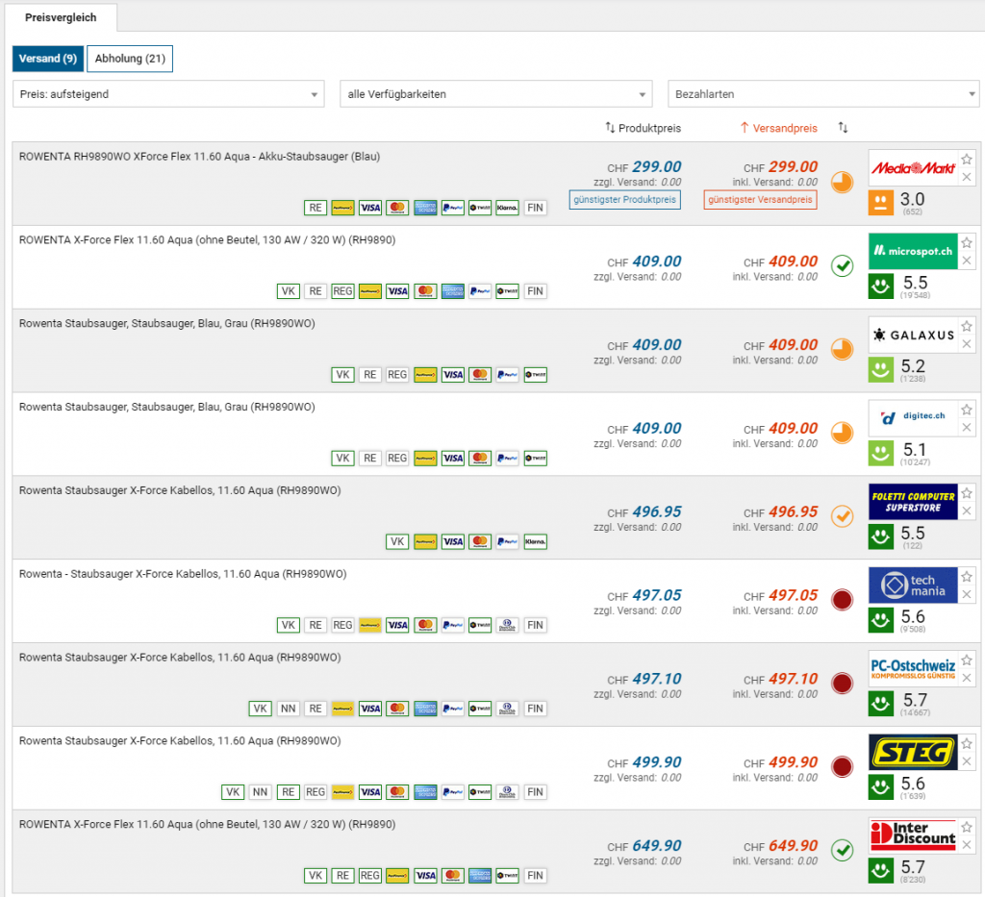Click the Inter Discount shop logo

pyautogui.click(x=912, y=835)
